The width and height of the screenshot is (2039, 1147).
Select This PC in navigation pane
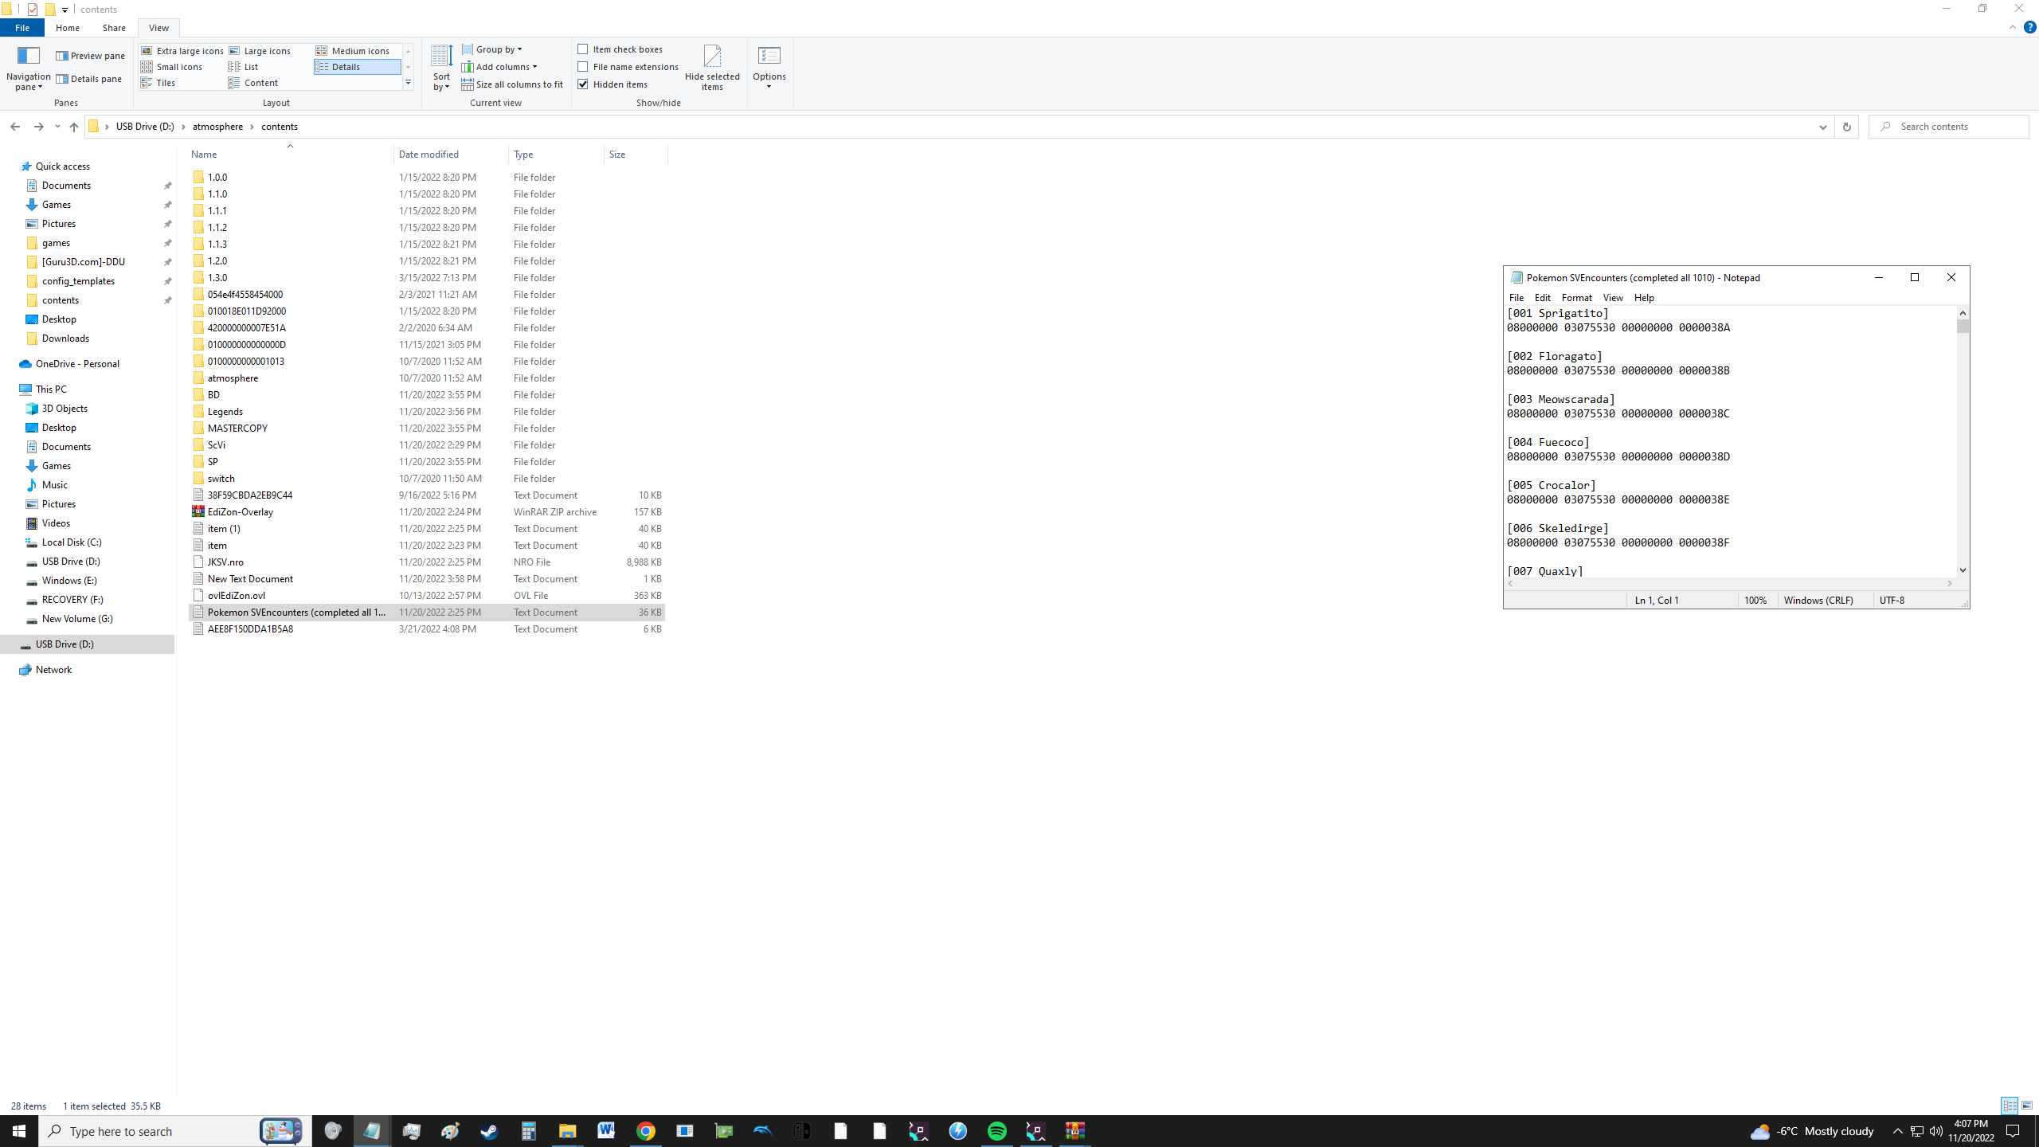coord(51,390)
